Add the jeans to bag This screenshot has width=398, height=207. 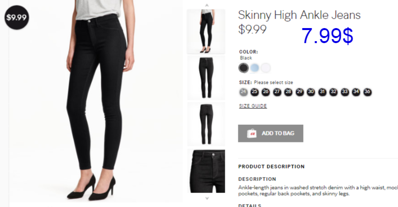[x=271, y=133]
